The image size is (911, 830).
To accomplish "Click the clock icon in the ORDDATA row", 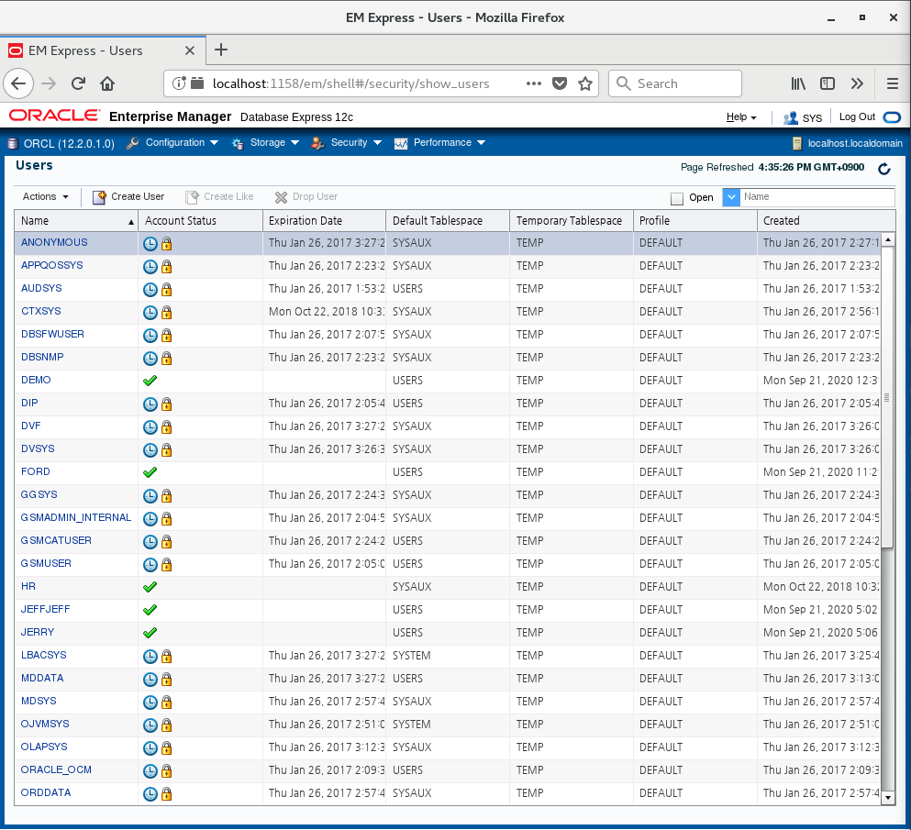I will [150, 794].
